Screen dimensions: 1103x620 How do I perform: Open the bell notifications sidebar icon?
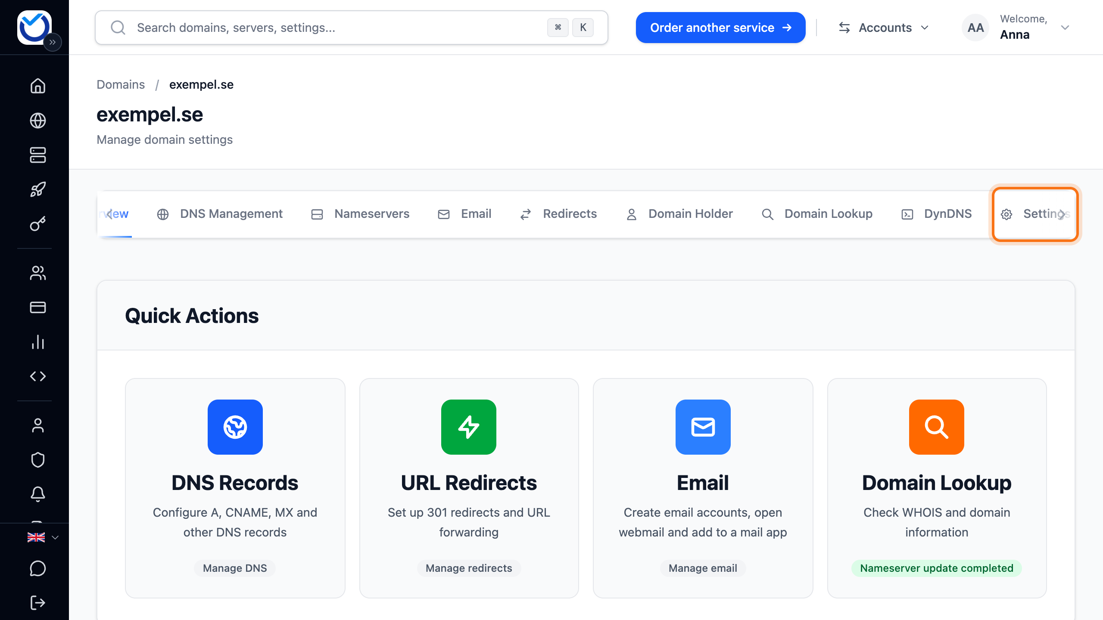(x=38, y=494)
